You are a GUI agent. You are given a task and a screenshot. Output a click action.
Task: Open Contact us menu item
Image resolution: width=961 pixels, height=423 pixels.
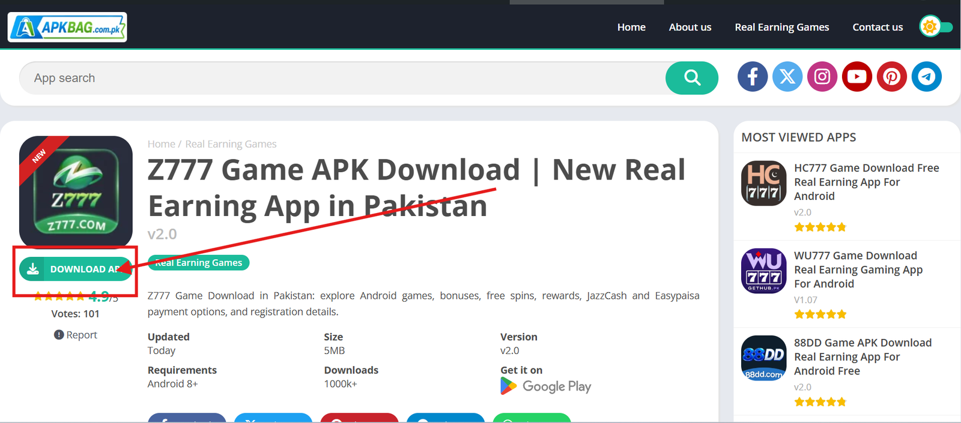click(878, 27)
